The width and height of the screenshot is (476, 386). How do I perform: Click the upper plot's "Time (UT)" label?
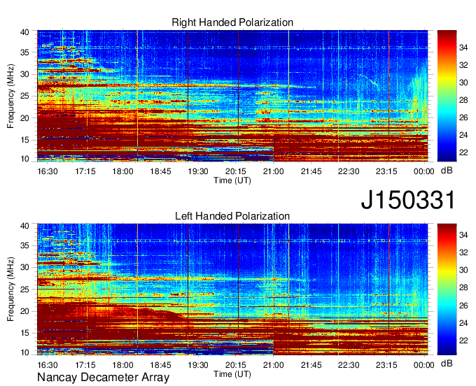(x=232, y=180)
